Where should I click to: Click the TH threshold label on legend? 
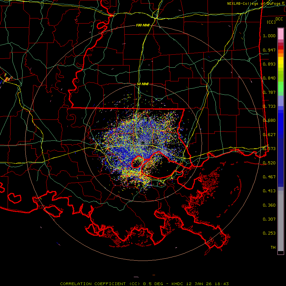tap(273, 248)
